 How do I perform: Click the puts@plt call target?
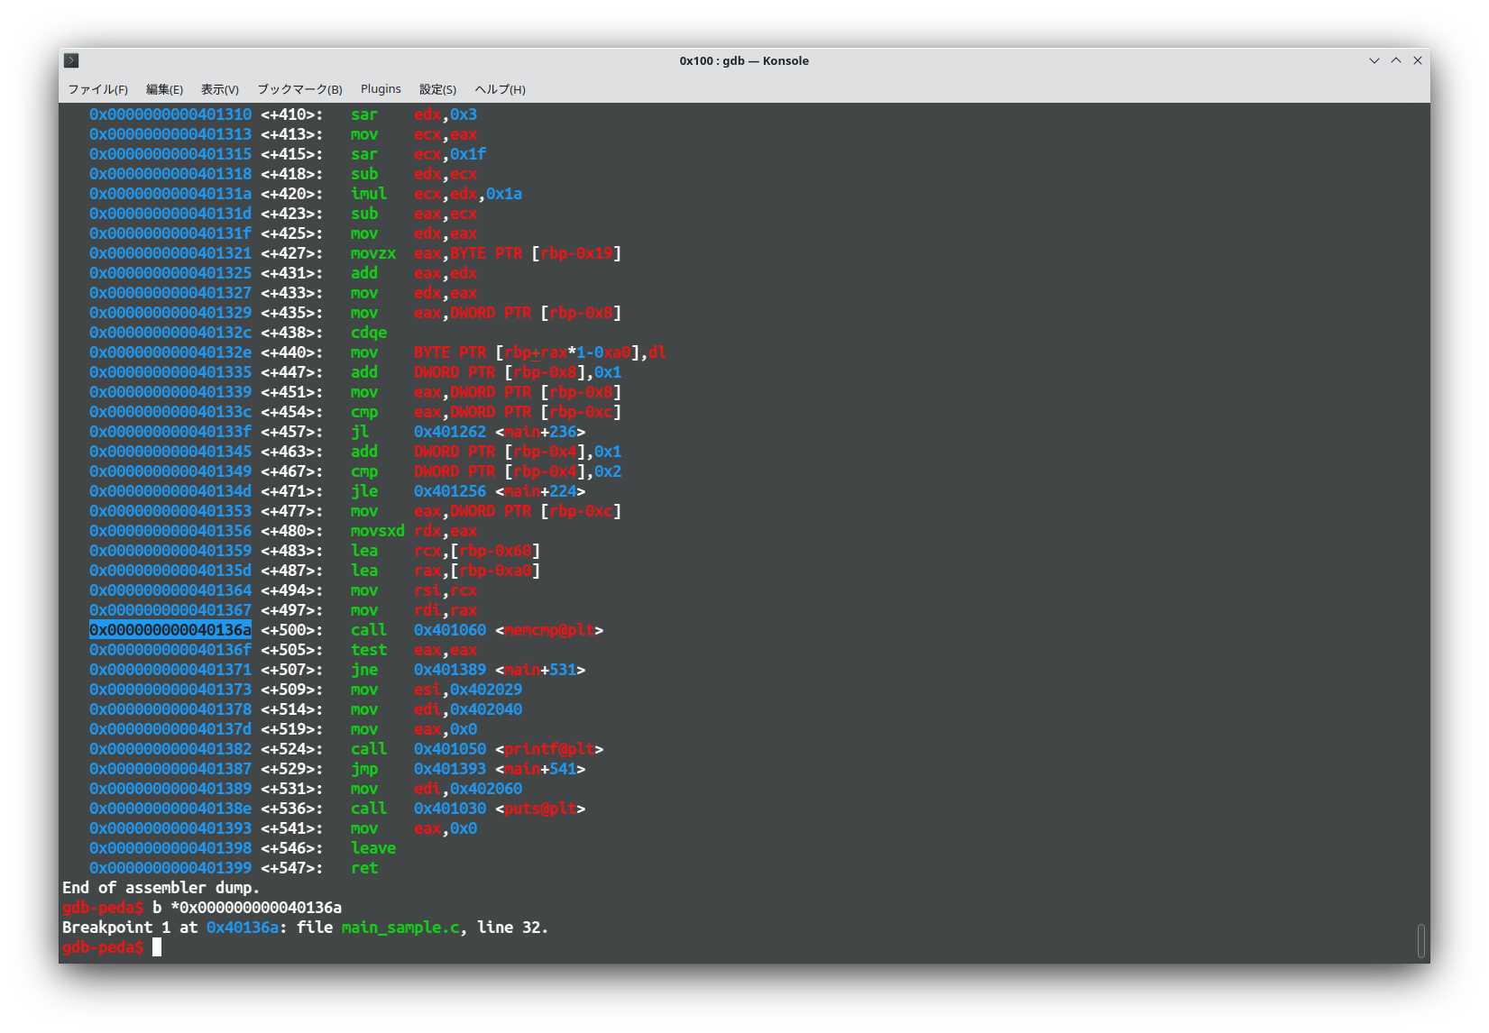click(539, 809)
